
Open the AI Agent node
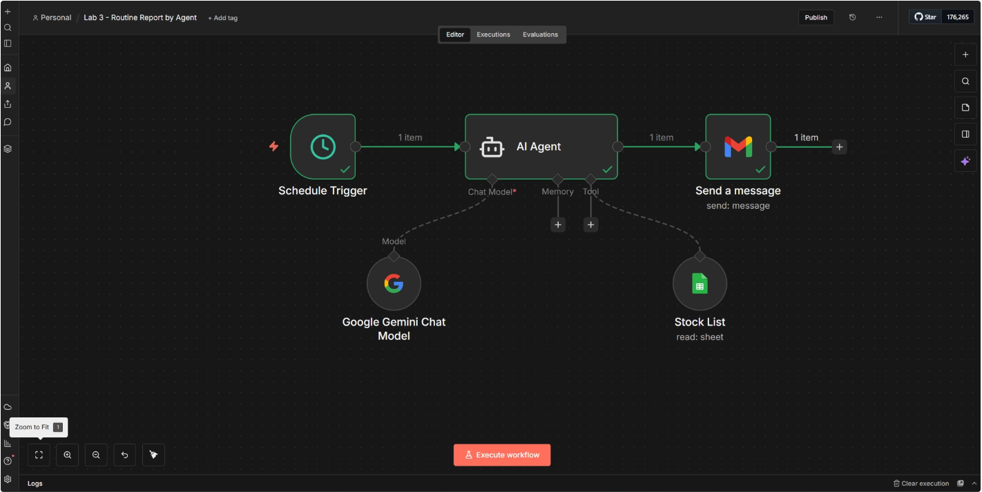click(541, 146)
